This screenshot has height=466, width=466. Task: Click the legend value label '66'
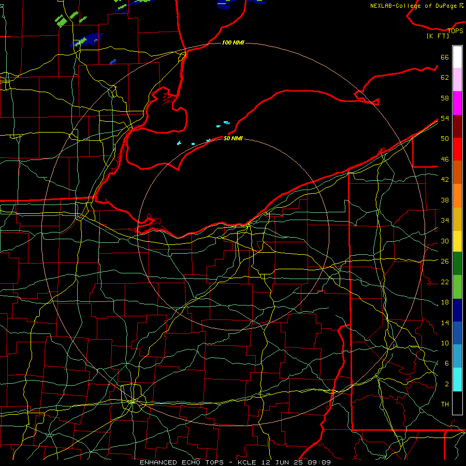click(445, 57)
